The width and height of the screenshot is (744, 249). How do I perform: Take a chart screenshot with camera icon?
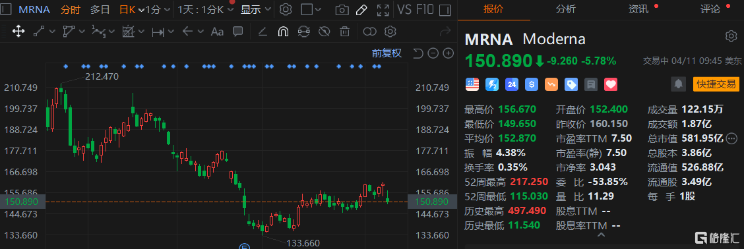pyautogui.click(x=341, y=9)
